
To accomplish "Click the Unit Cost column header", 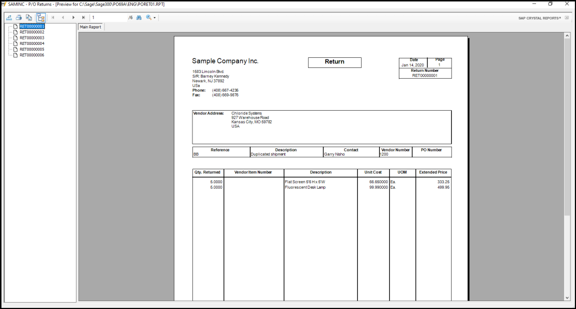I will (373, 172).
